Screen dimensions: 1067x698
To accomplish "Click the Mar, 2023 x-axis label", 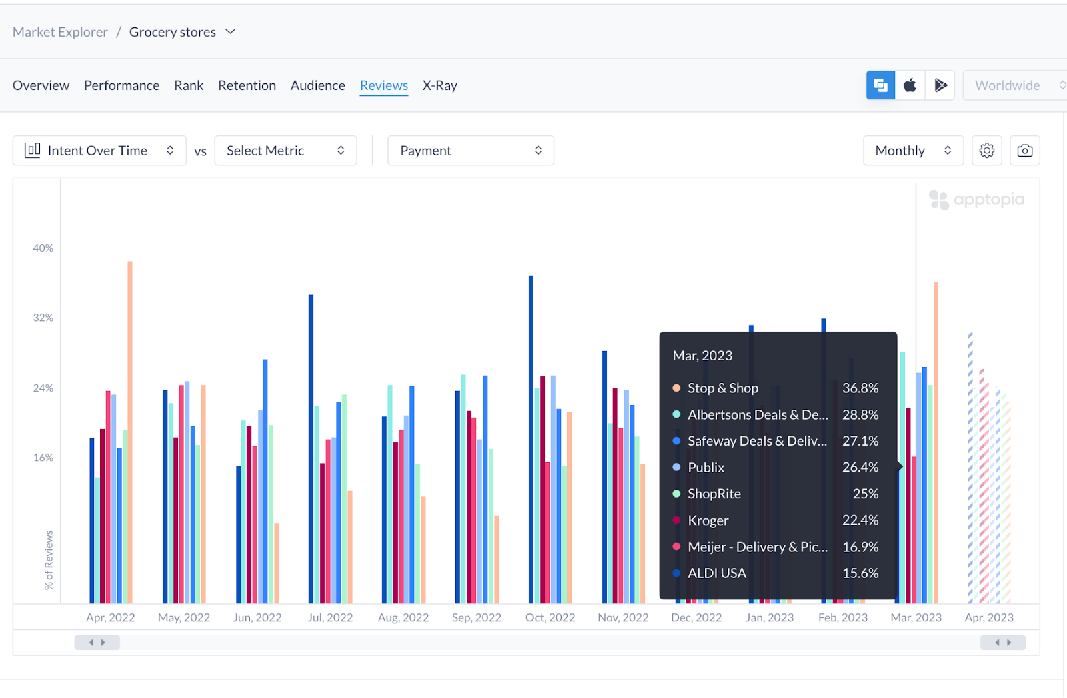I will pos(916,618).
